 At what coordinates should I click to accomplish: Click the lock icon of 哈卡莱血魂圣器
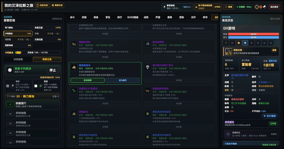[x=196, y=7]
